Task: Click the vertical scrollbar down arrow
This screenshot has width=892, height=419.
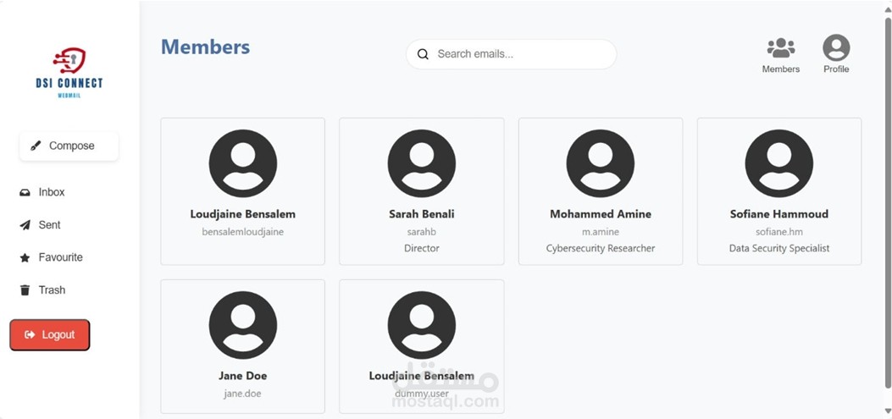Action: pyautogui.click(x=888, y=411)
